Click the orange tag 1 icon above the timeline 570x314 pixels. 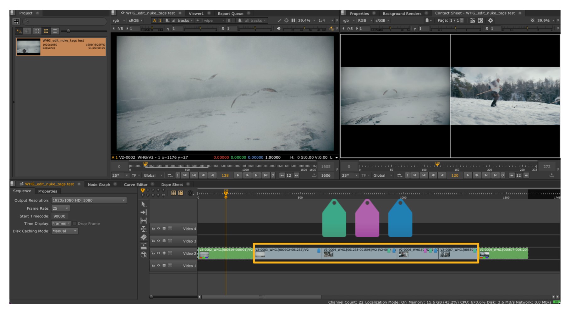coord(143,190)
